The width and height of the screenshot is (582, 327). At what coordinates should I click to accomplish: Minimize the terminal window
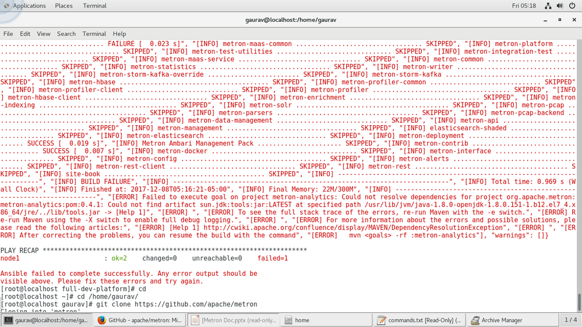tap(545, 20)
